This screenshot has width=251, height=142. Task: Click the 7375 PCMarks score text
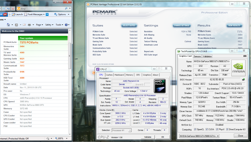tap(29, 43)
